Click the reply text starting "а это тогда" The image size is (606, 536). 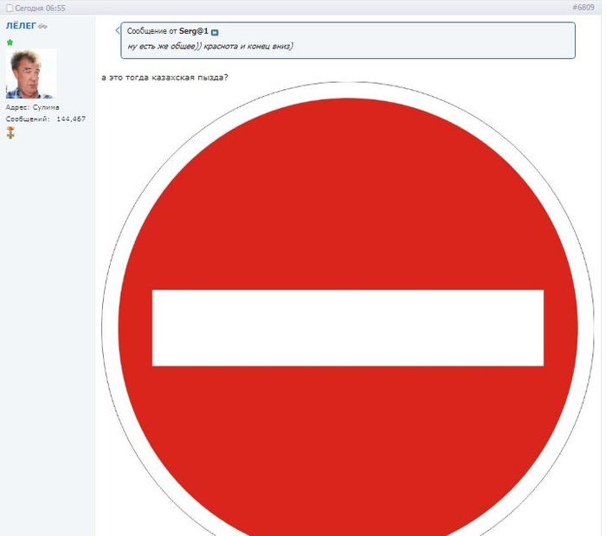click(x=164, y=77)
